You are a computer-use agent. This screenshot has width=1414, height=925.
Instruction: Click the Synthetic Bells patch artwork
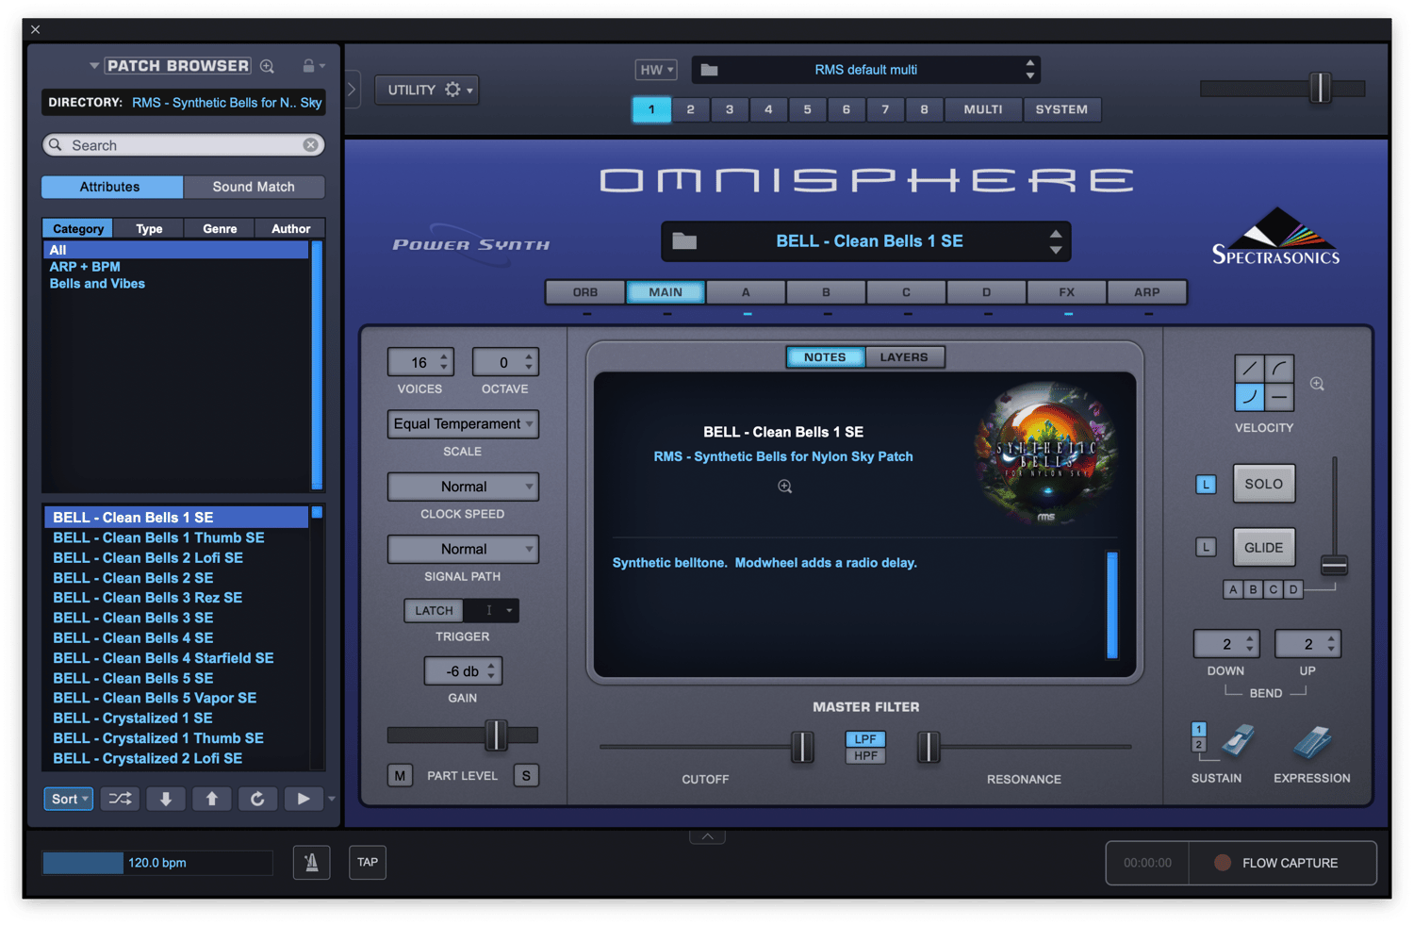coord(1044,453)
